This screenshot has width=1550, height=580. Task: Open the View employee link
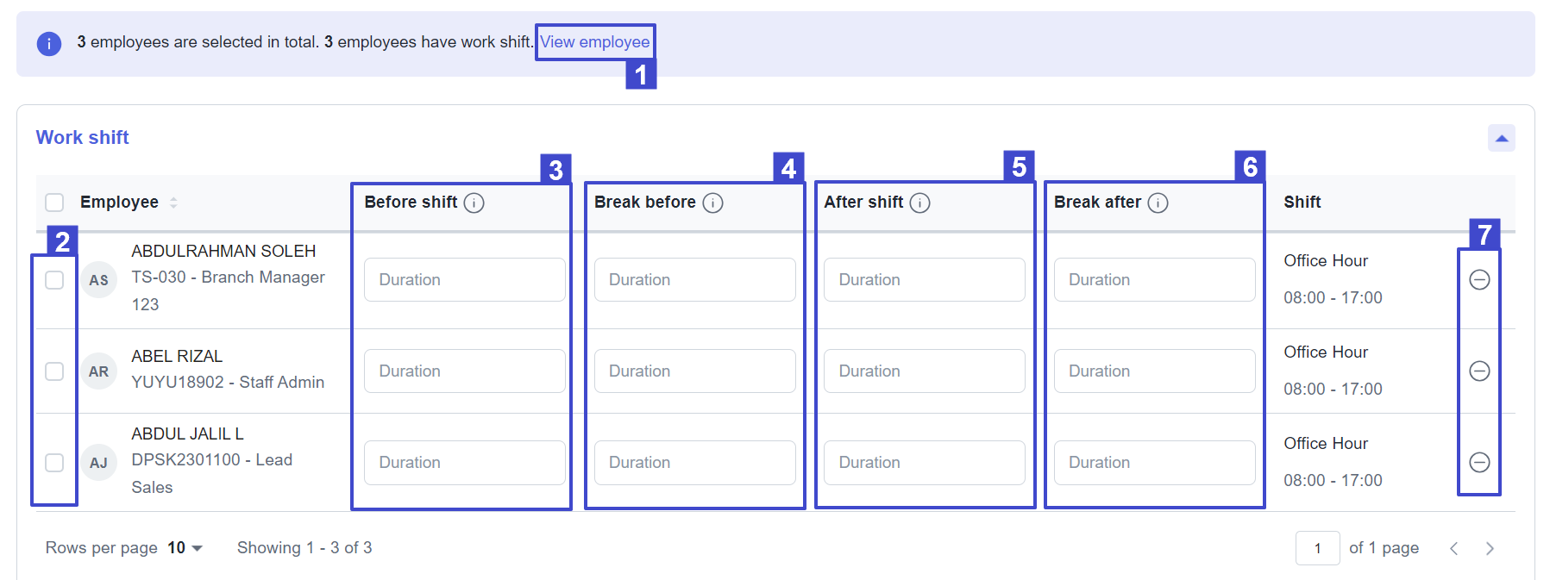[595, 42]
